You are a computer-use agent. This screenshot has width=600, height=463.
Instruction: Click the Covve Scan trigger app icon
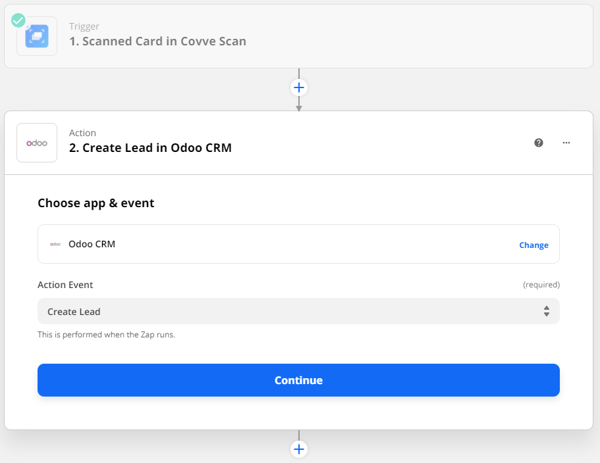(37, 36)
